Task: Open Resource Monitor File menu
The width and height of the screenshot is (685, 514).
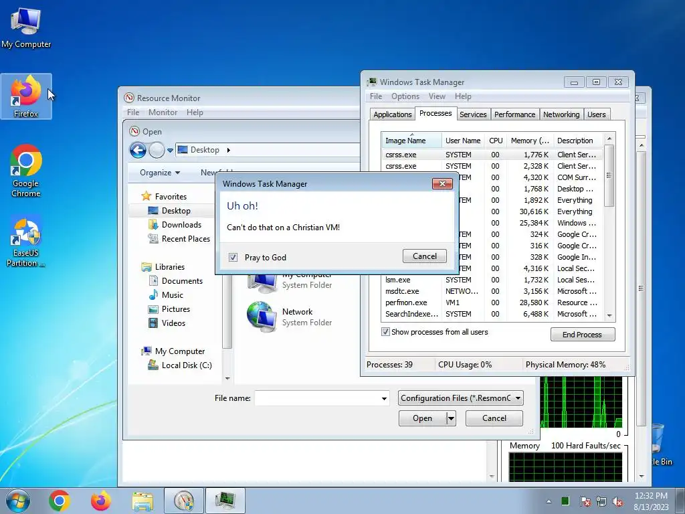Action: (133, 112)
